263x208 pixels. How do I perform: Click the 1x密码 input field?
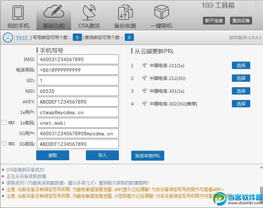point(78,123)
